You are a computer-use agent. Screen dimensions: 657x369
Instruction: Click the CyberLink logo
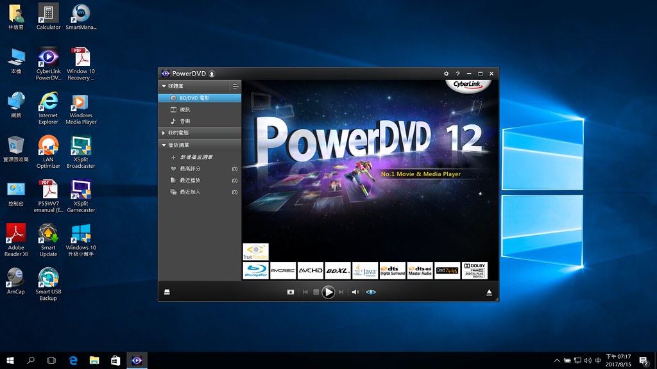click(468, 85)
